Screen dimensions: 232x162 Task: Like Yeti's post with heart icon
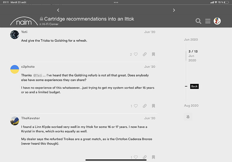coord(136,54)
